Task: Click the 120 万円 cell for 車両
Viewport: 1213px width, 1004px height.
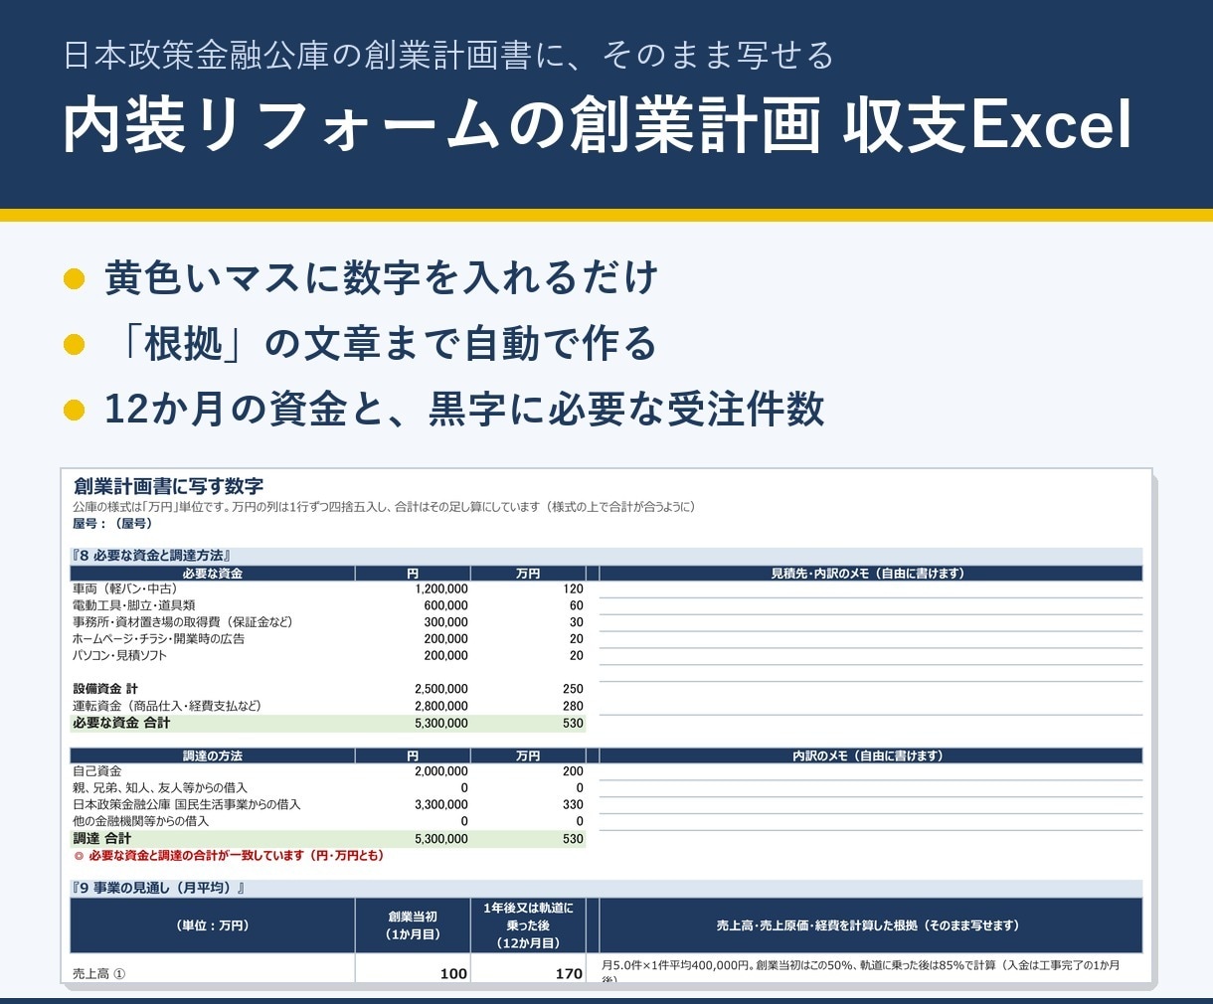Action: pos(573,588)
